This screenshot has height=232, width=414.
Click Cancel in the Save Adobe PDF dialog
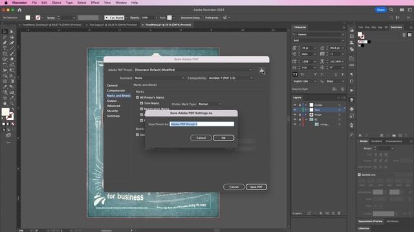234,187
